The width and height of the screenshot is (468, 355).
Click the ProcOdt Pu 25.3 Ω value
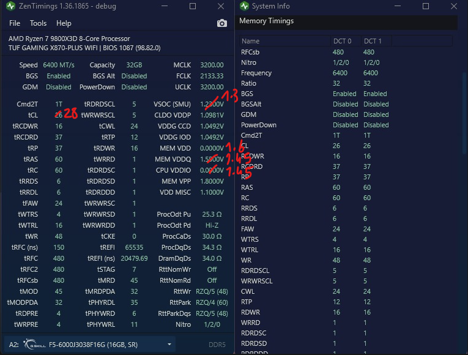coord(212,214)
